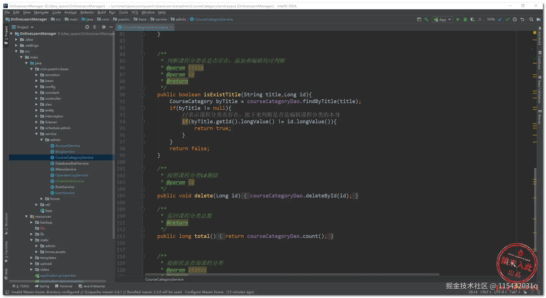
Task: Open Search Everywhere magnifier
Action: pyautogui.click(x=531, y=19)
